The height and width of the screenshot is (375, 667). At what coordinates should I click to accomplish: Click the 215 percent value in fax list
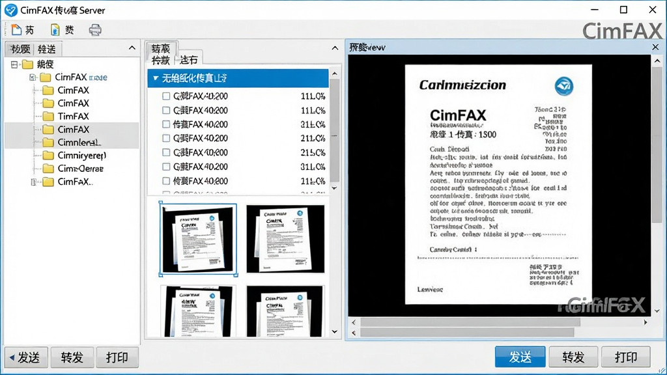coord(313,152)
